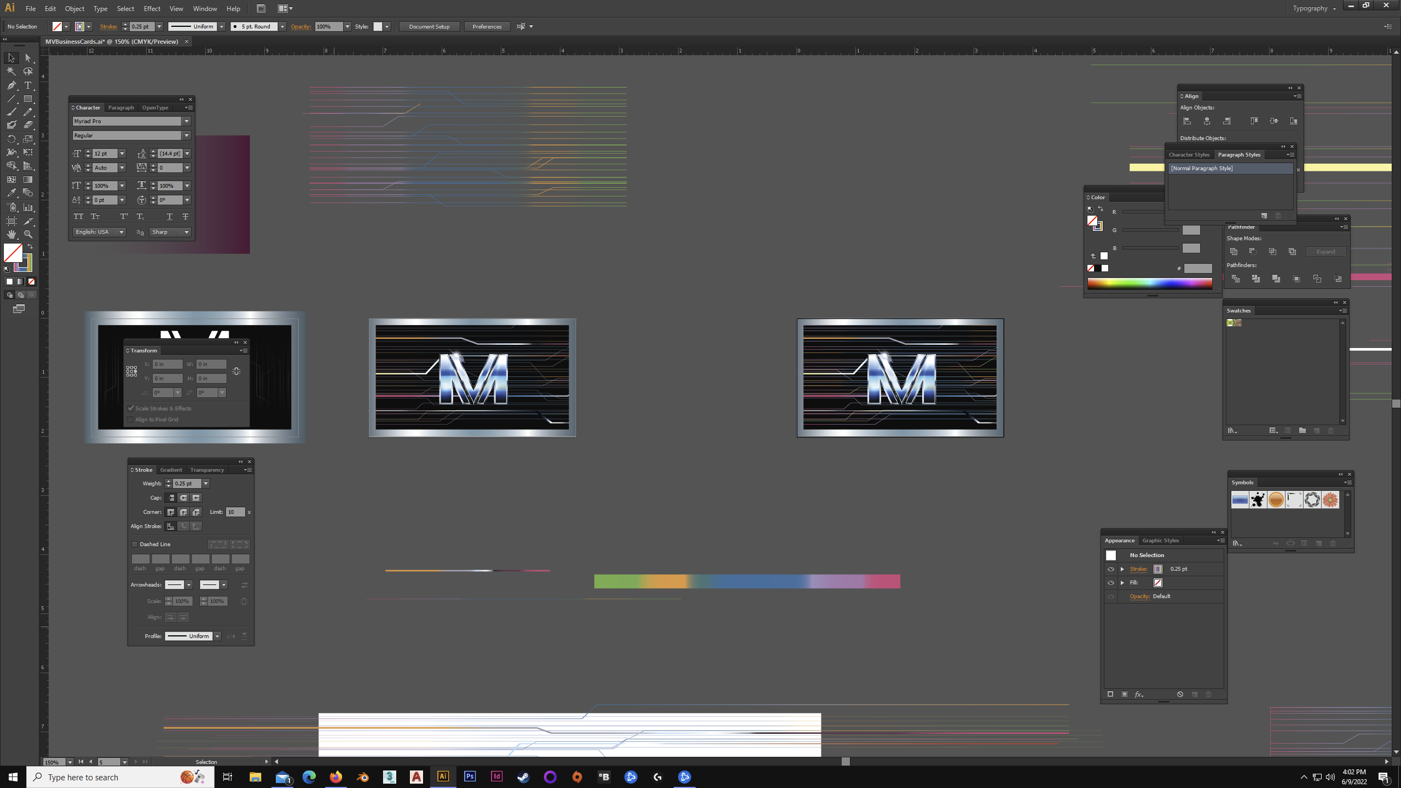Select the Hand tool
This screenshot has width=1401, height=788.
click(x=11, y=234)
